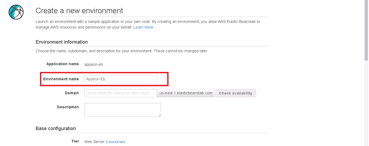
Task: Click the Create a new environment heading
Action: pyautogui.click(x=79, y=11)
